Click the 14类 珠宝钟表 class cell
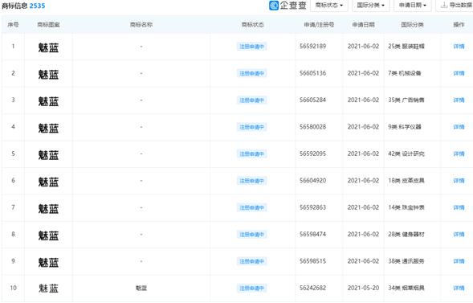473x303 pixels. click(x=406, y=207)
